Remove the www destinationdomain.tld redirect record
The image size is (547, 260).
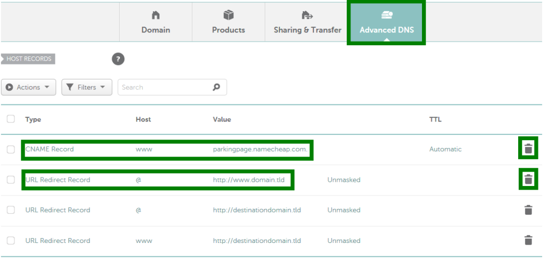(528, 240)
